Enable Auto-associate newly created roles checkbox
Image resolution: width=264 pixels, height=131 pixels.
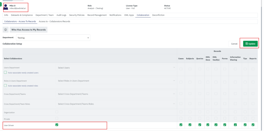click(5, 86)
